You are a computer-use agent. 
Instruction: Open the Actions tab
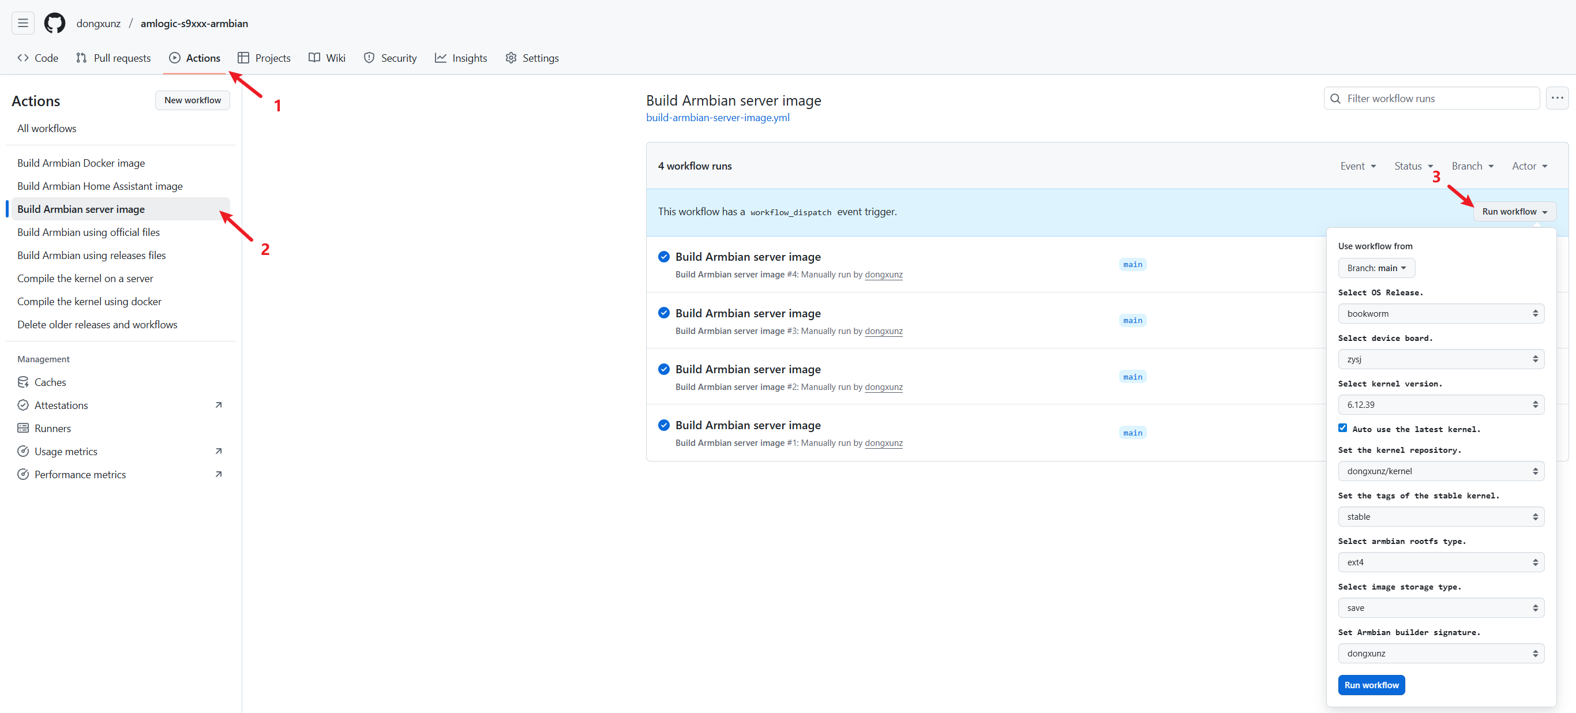(194, 58)
